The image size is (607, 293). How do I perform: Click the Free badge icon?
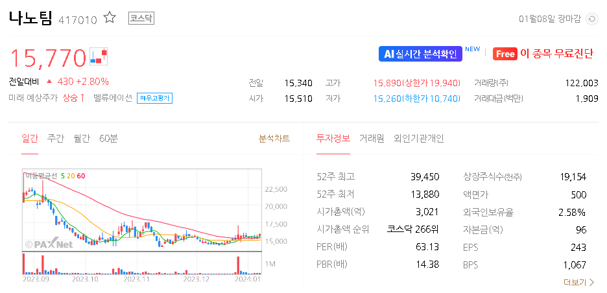505,54
